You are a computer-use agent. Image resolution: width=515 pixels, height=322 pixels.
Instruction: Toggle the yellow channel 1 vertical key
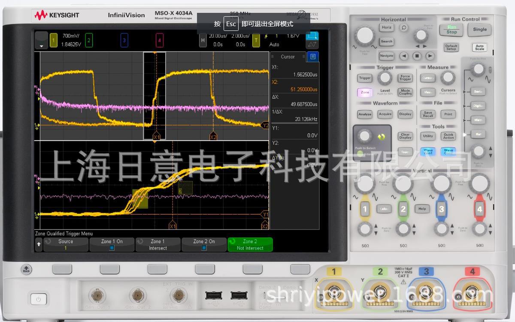pos(365,209)
